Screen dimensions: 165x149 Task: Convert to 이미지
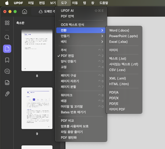tap(124, 50)
